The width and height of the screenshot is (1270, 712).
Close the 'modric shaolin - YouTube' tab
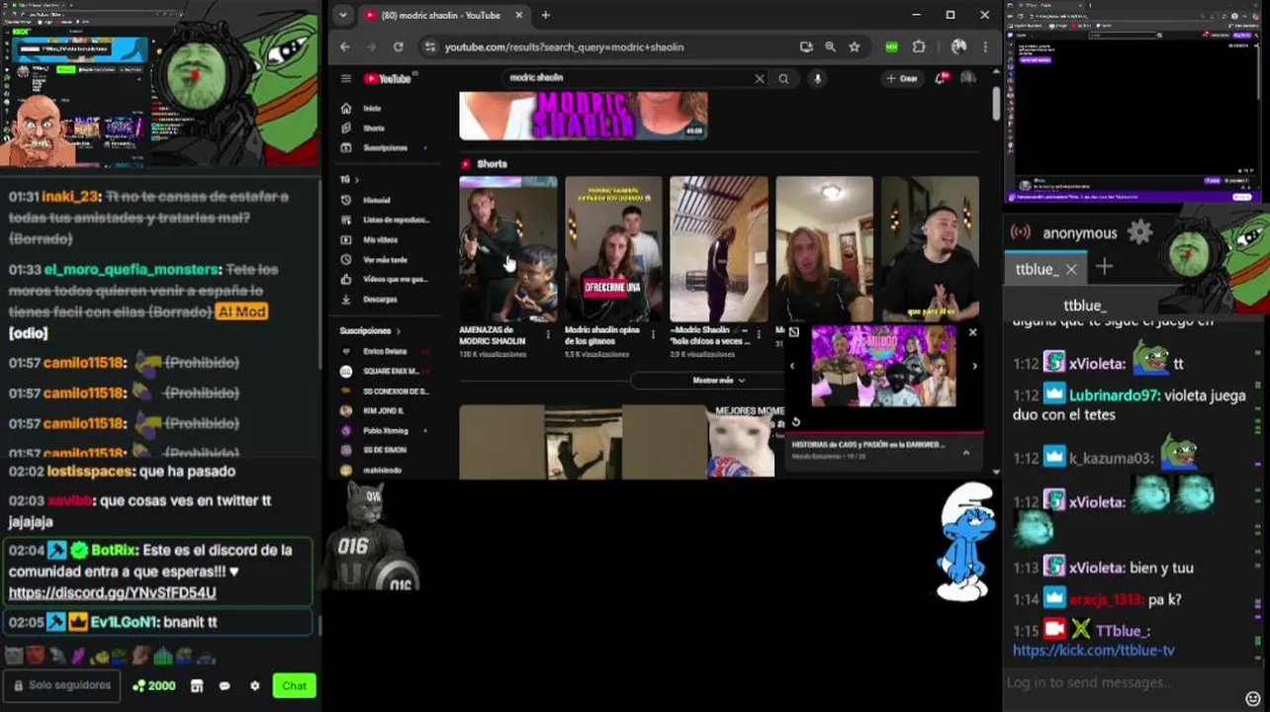click(x=518, y=15)
